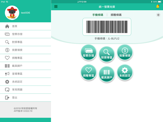
Task: Click the invoice cards icon in sidebar
Action: [x=7, y=34]
